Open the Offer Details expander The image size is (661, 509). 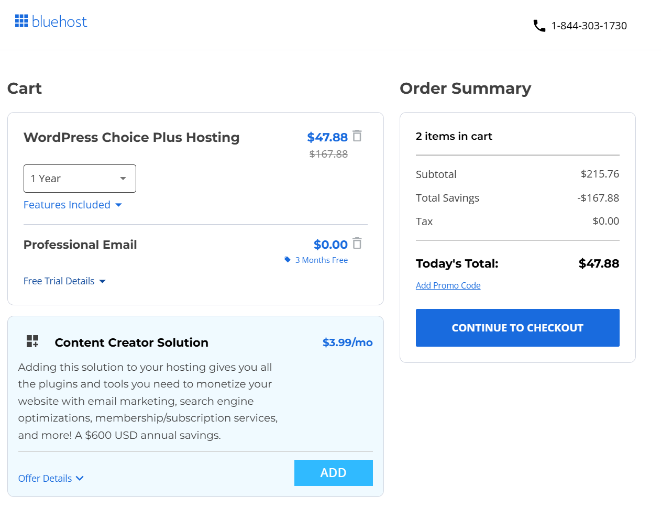pos(51,478)
